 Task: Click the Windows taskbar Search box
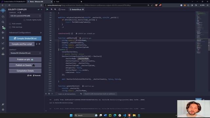pos(86,115)
